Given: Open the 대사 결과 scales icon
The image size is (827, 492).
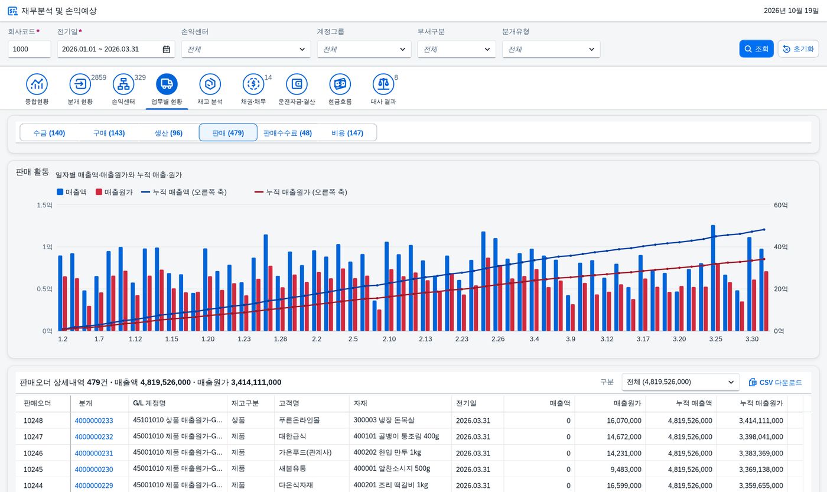Looking at the screenshot, I should pyautogui.click(x=383, y=84).
